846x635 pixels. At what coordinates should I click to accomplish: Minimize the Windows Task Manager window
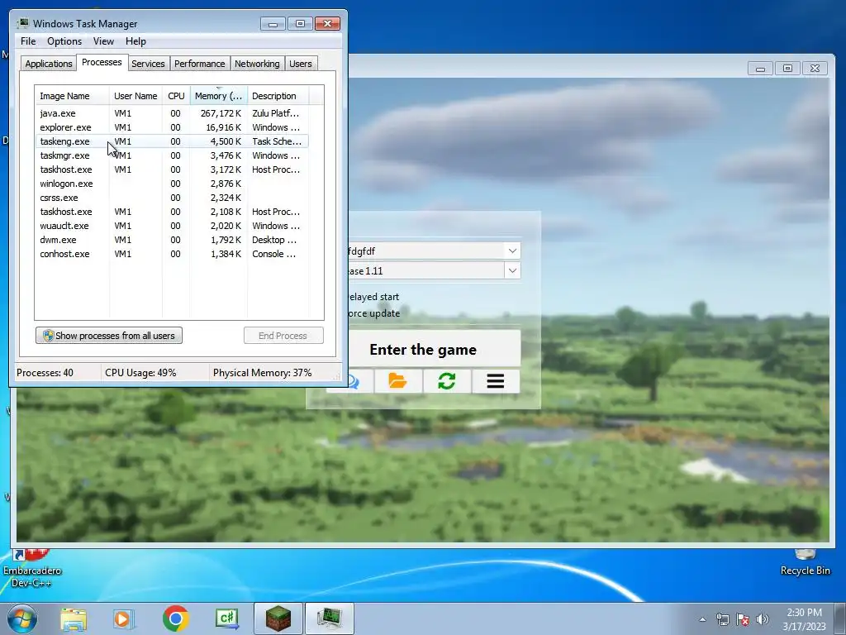tap(273, 23)
